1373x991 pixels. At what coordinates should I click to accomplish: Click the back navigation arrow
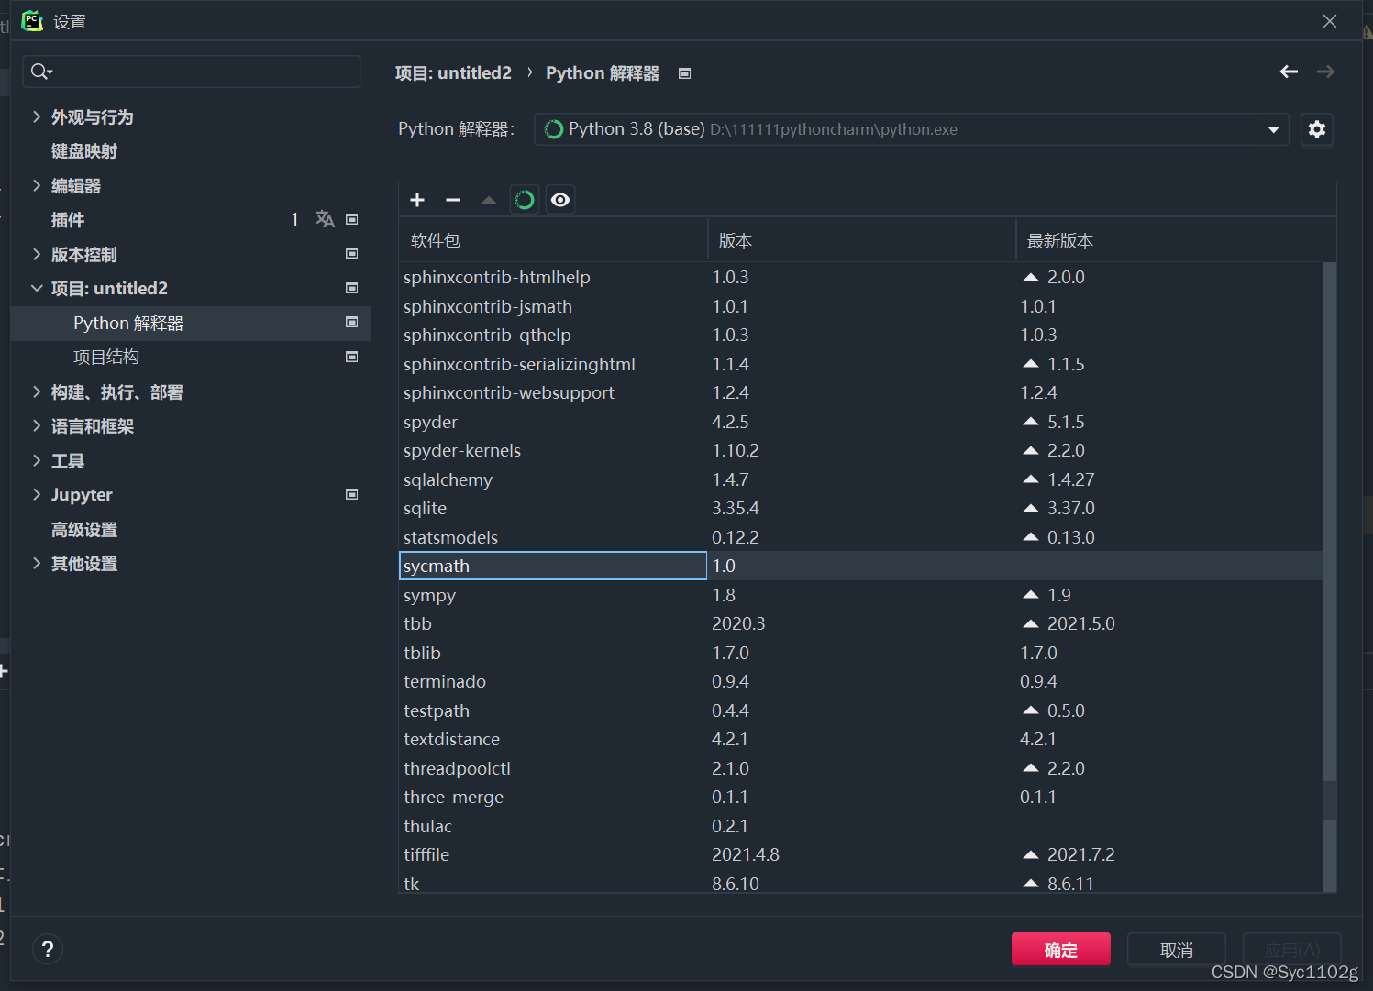pos(1289,72)
